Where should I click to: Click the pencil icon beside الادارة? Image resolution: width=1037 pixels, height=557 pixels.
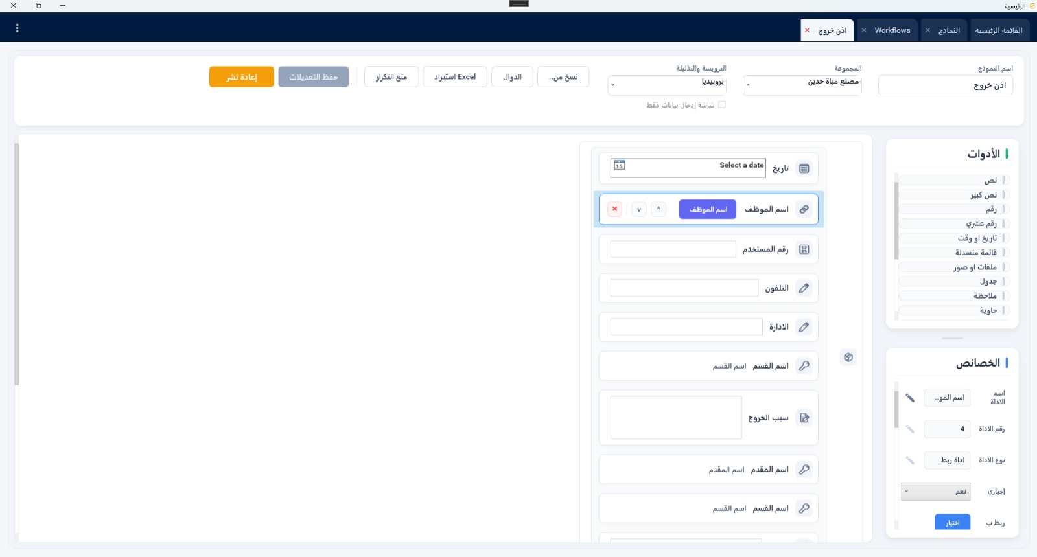tap(804, 327)
